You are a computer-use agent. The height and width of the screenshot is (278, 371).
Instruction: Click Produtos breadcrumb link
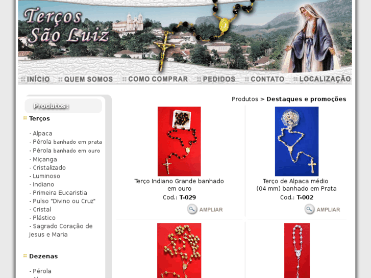(244, 99)
